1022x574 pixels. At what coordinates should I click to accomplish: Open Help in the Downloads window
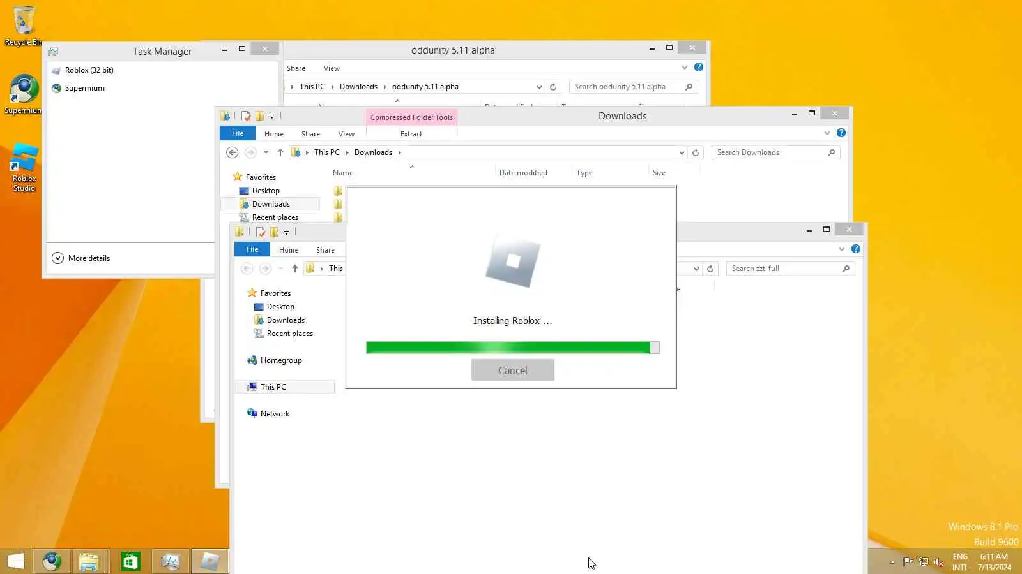841,133
